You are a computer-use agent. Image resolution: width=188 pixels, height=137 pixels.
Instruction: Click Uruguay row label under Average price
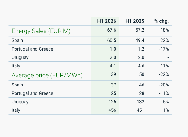click(x=20, y=102)
